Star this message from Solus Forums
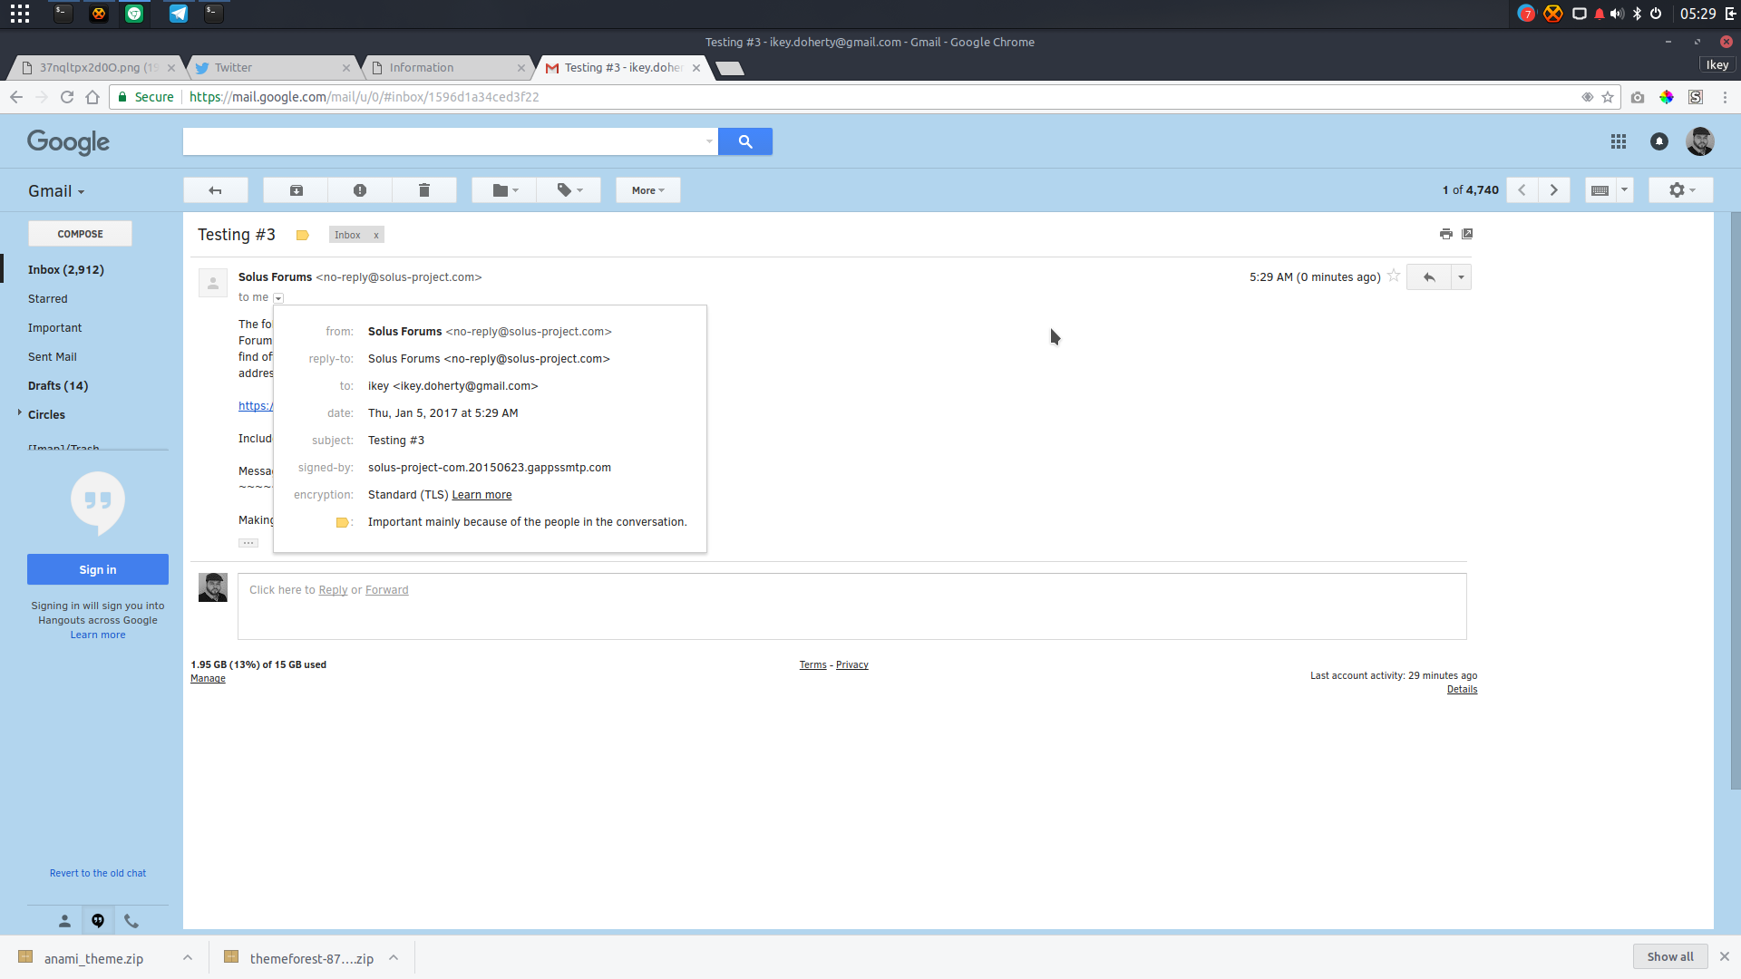Viewport: 1741px width, 979px height. click(1394, 276)
